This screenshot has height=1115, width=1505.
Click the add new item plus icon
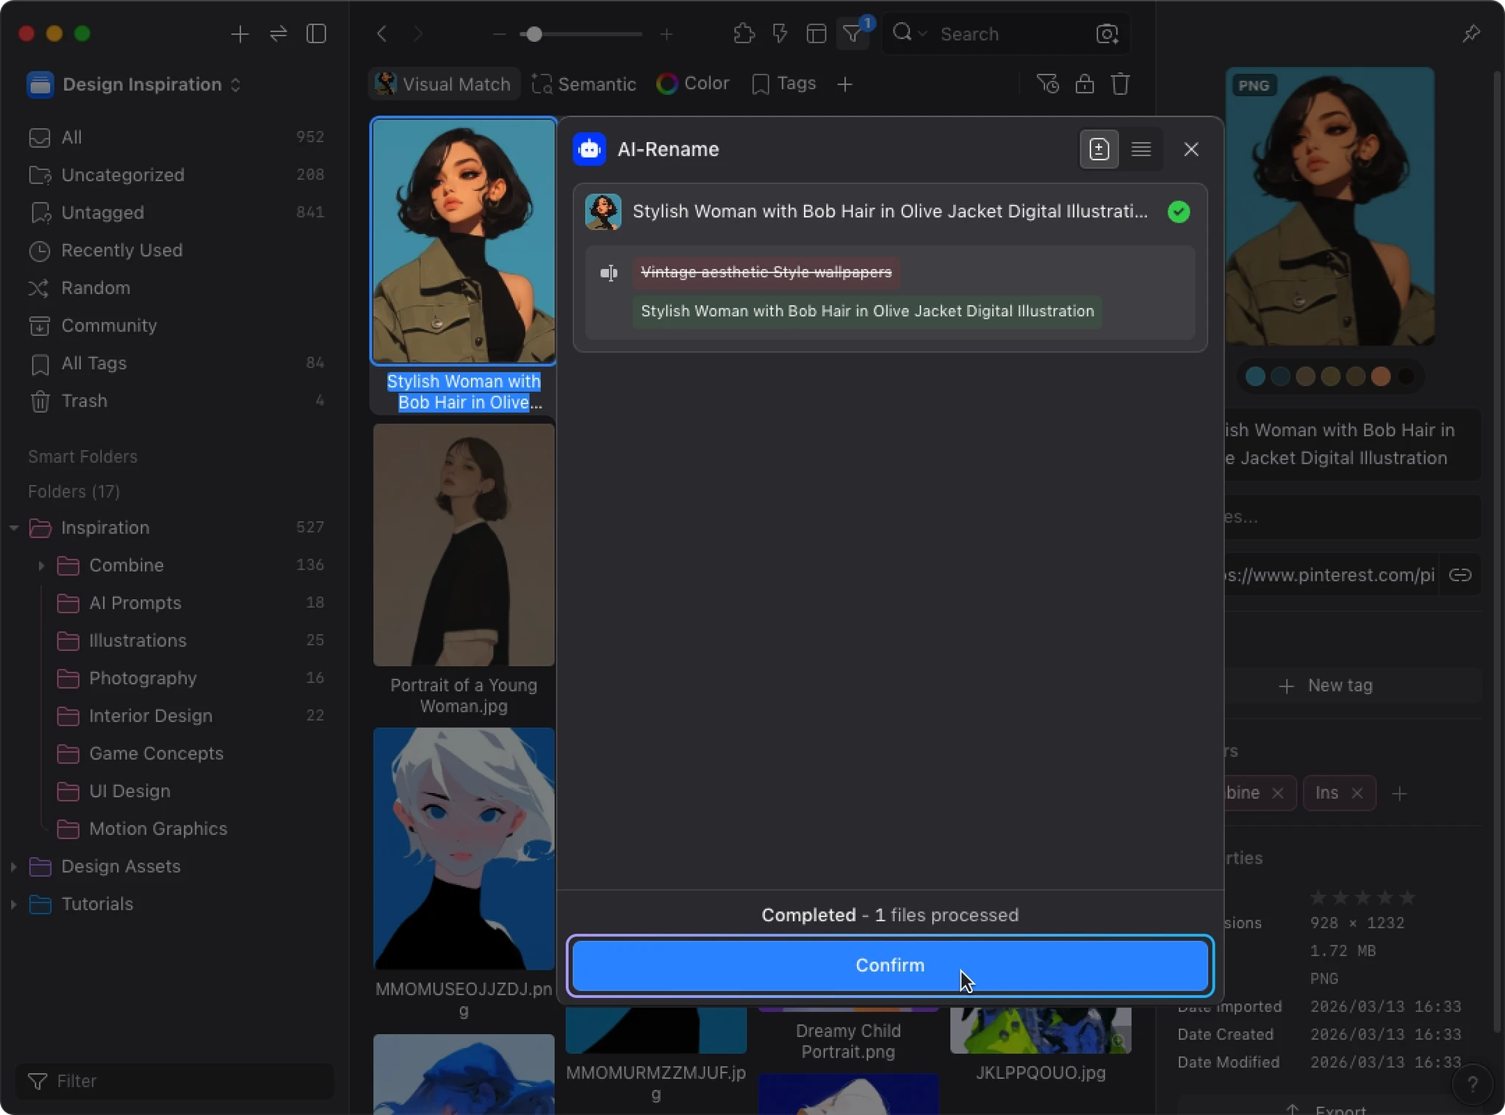coord(240,34)
